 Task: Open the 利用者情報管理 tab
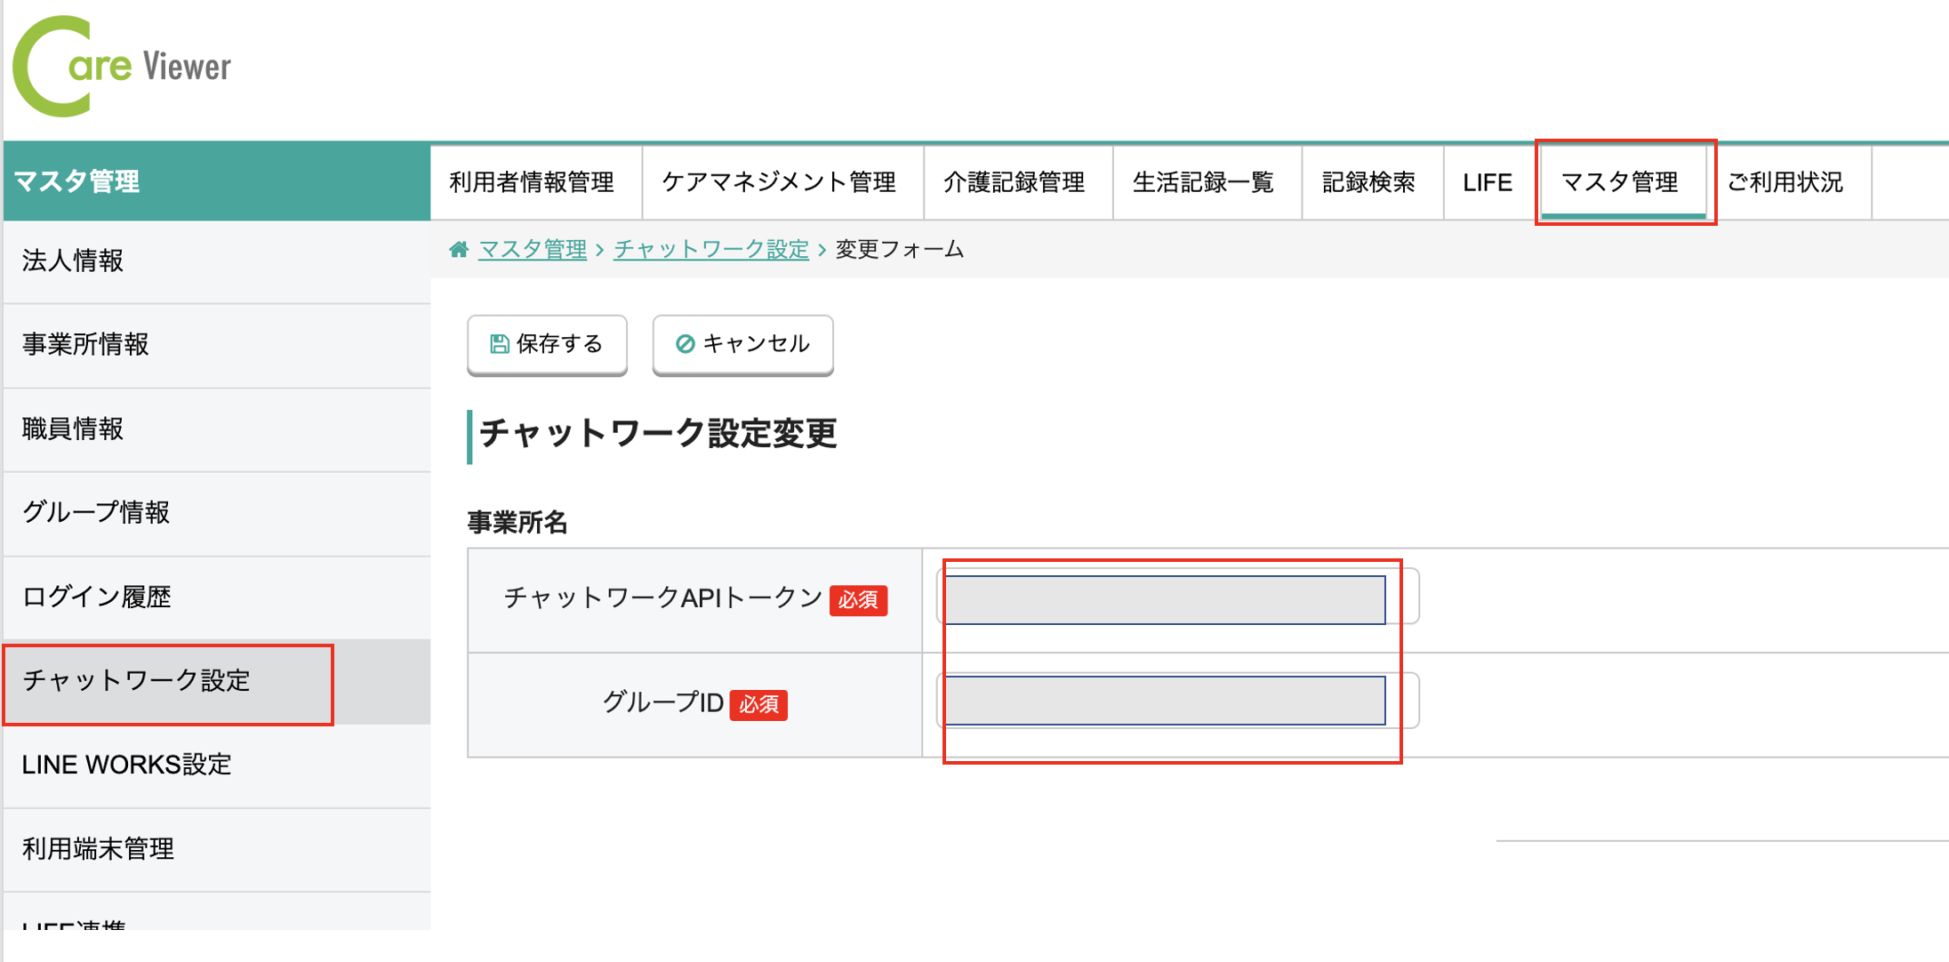click(x=533, y=182)
